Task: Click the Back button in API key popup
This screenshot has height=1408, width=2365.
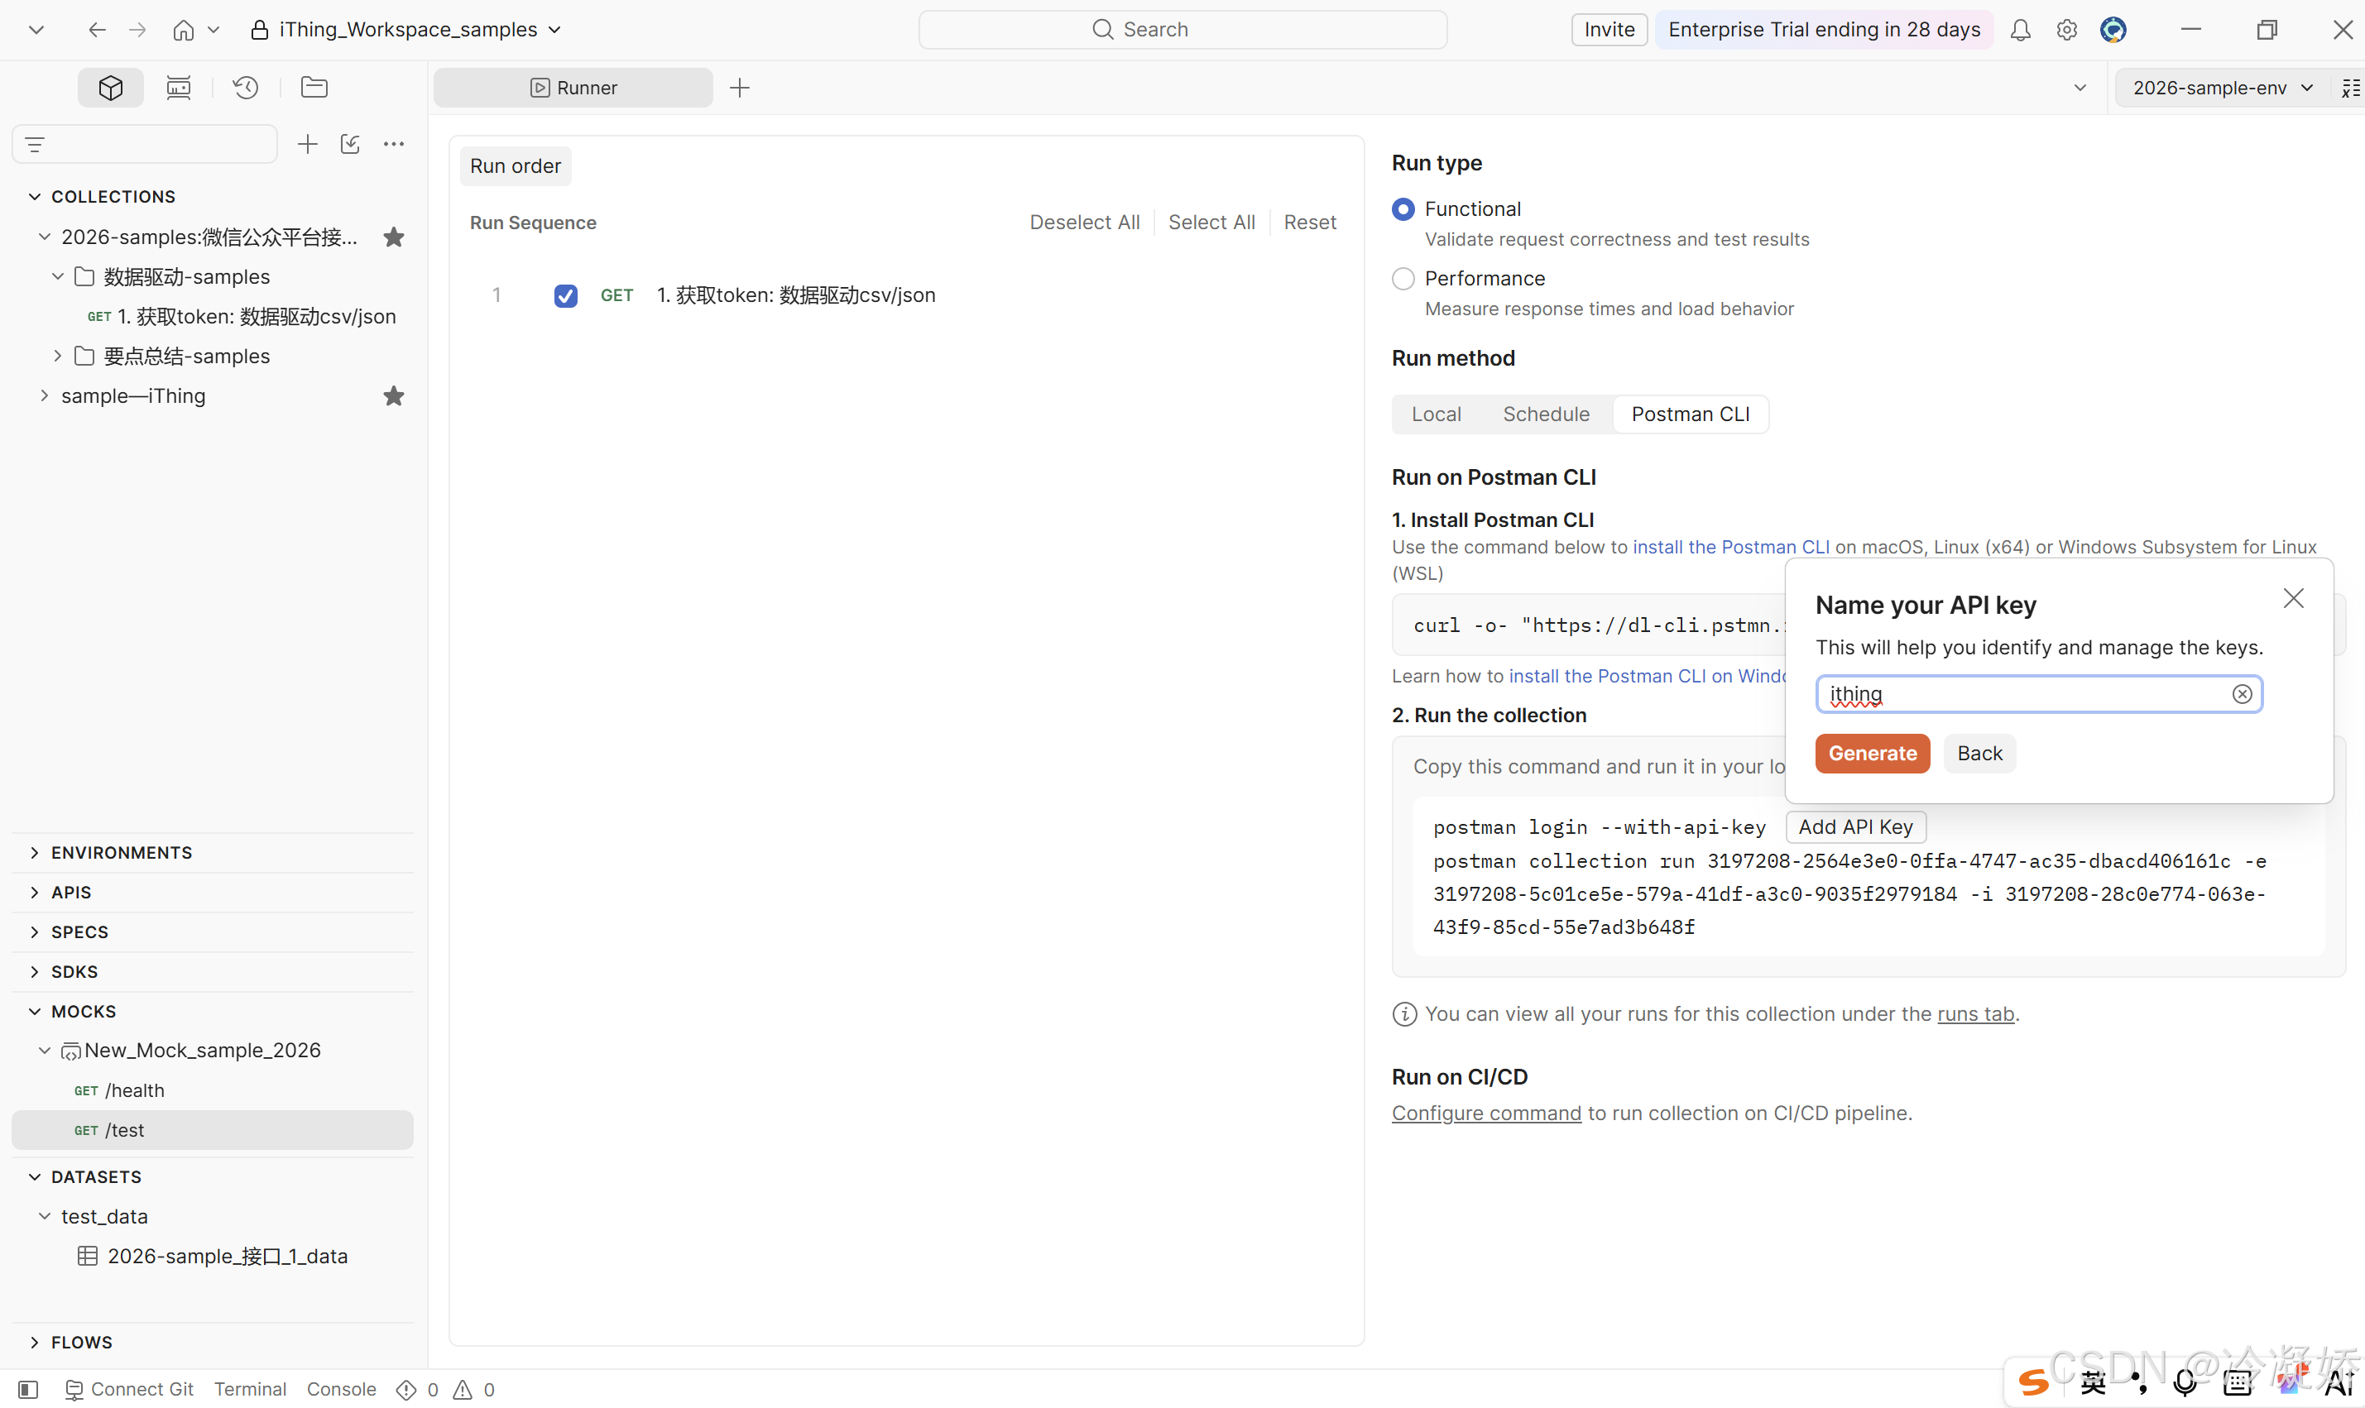Action: (1979, 754)
